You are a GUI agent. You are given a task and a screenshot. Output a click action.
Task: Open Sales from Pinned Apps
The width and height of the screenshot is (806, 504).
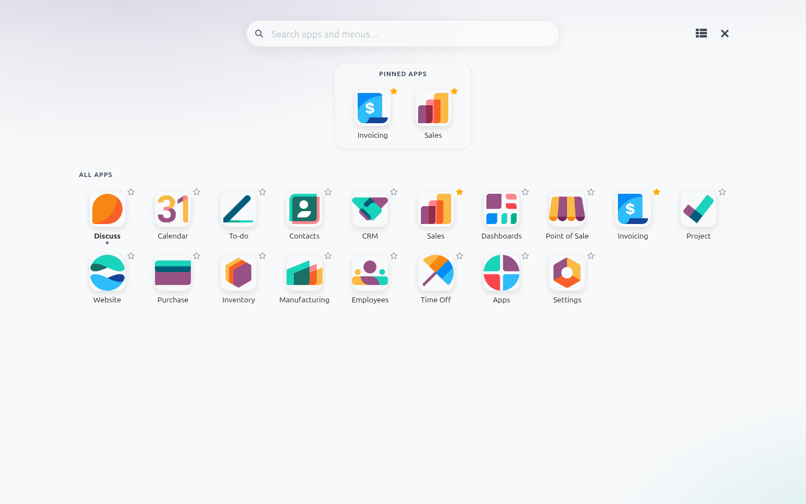click(x=433, y=108)
